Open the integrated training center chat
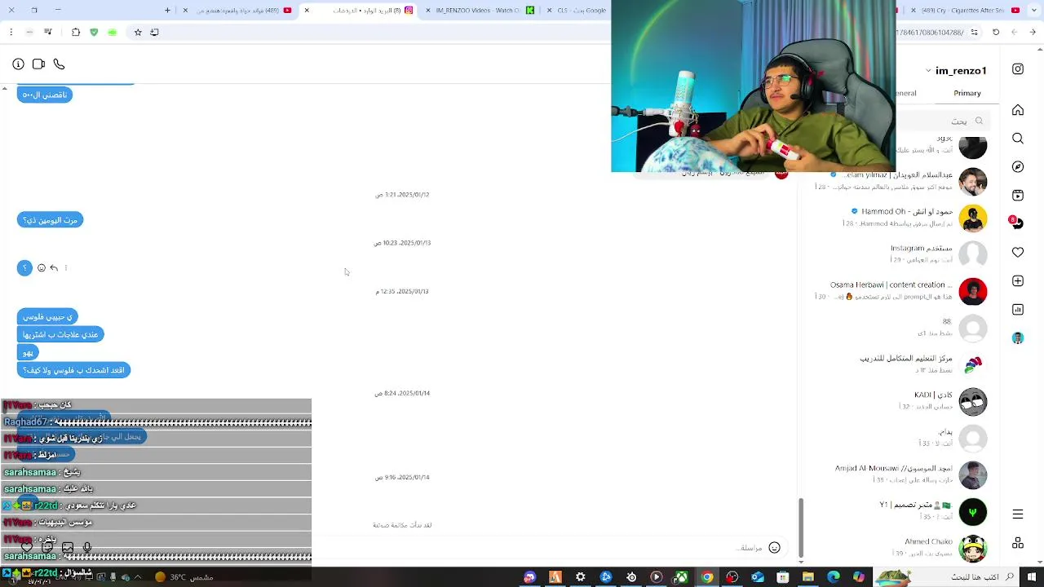 (901, 364)
